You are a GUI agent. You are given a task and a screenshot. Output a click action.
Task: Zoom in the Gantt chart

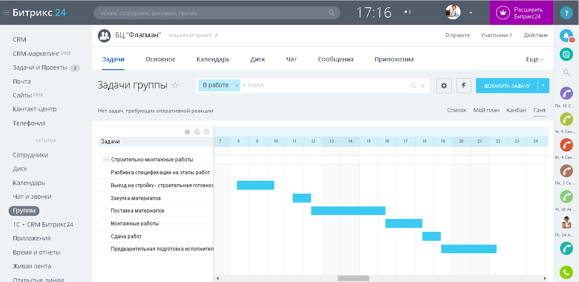(x=197, y=132)
